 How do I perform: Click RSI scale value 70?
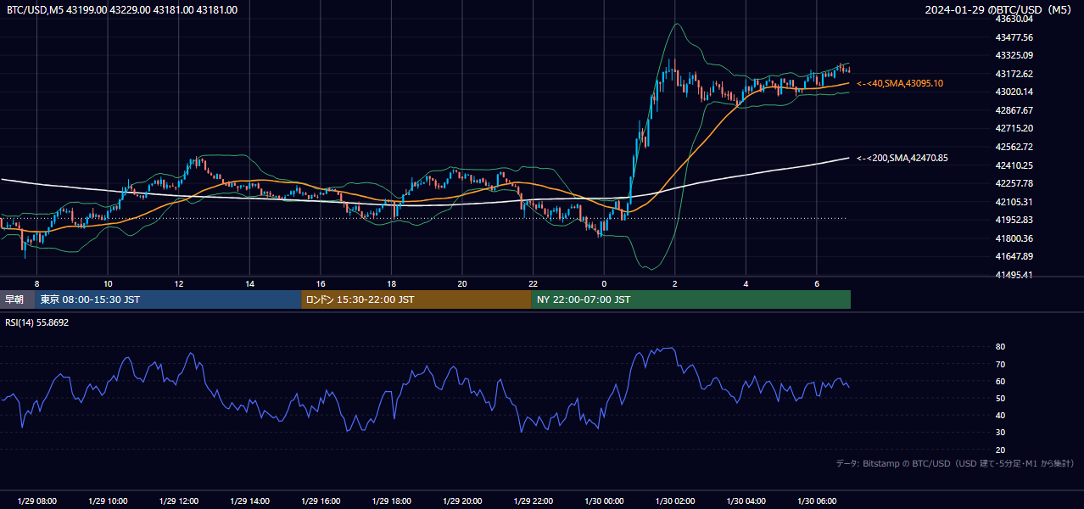click(x=1001, y=364)
